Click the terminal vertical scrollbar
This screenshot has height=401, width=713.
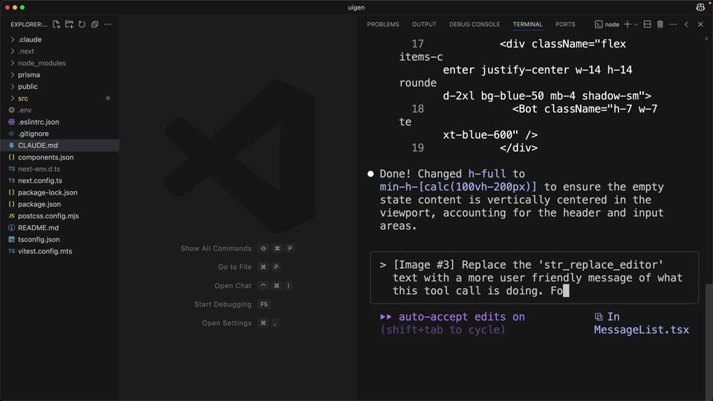point(709,341)
